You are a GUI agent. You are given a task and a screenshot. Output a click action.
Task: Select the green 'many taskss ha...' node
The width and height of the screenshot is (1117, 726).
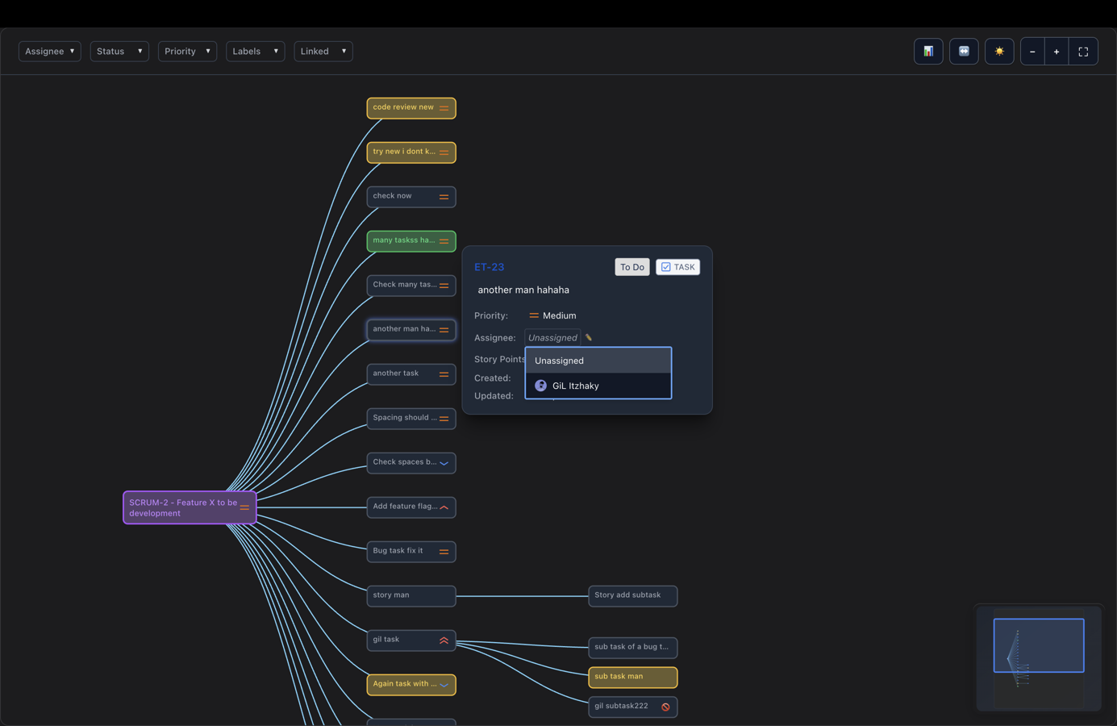click(x=411, y=241)
